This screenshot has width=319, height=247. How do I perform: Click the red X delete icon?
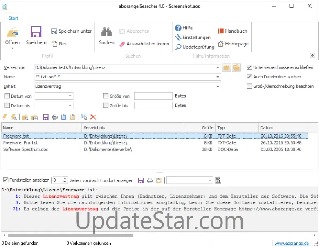tap(93, 117)
